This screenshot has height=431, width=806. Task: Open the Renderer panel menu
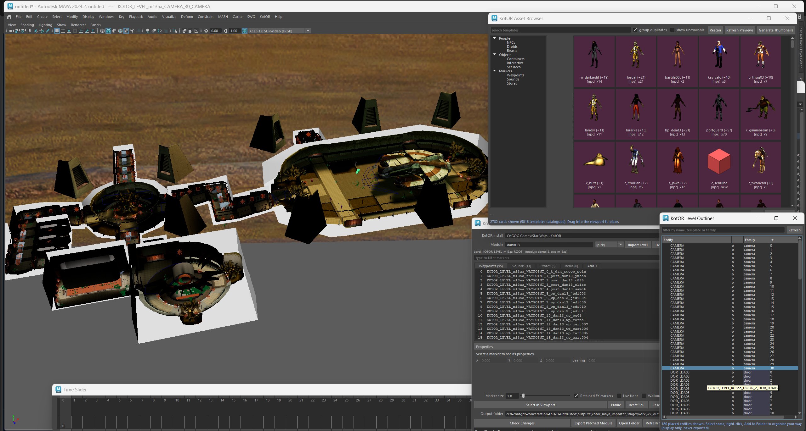point(78,25)
